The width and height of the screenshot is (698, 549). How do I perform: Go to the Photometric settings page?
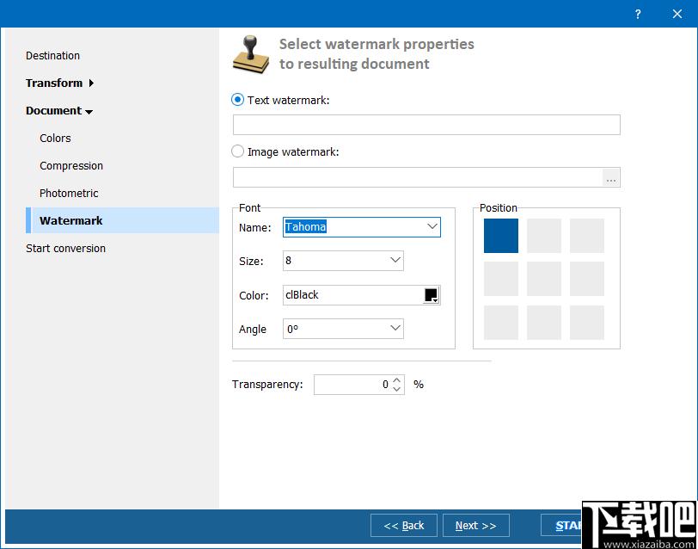(x=69, y=193)
